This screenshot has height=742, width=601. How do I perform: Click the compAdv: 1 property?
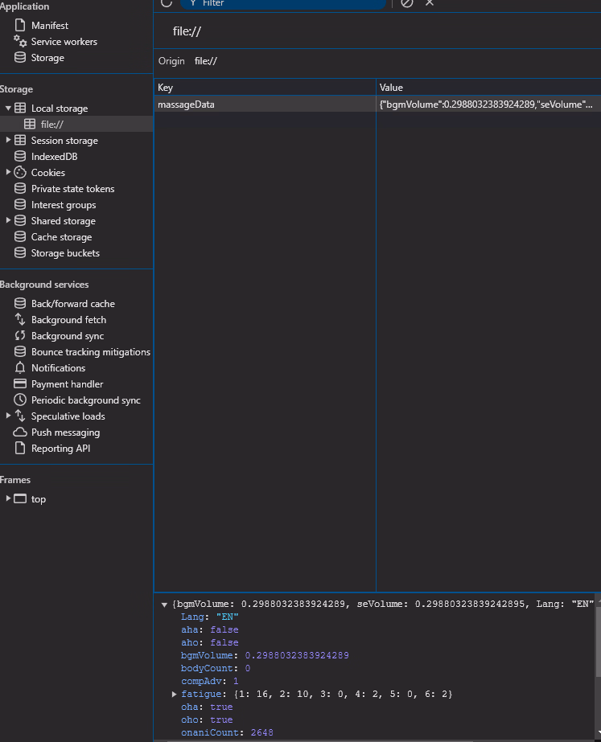point(209,681)
